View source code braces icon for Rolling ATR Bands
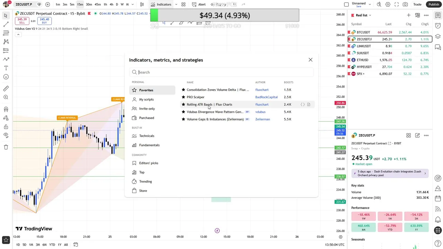 pos(303,104)
